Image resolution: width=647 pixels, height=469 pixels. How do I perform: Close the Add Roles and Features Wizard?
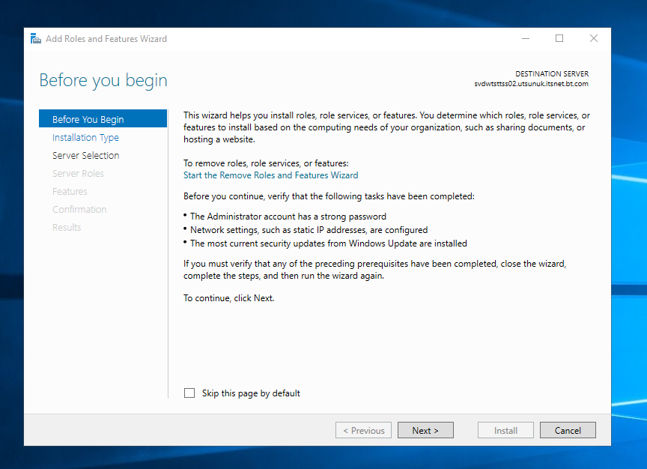pos(593,38)
